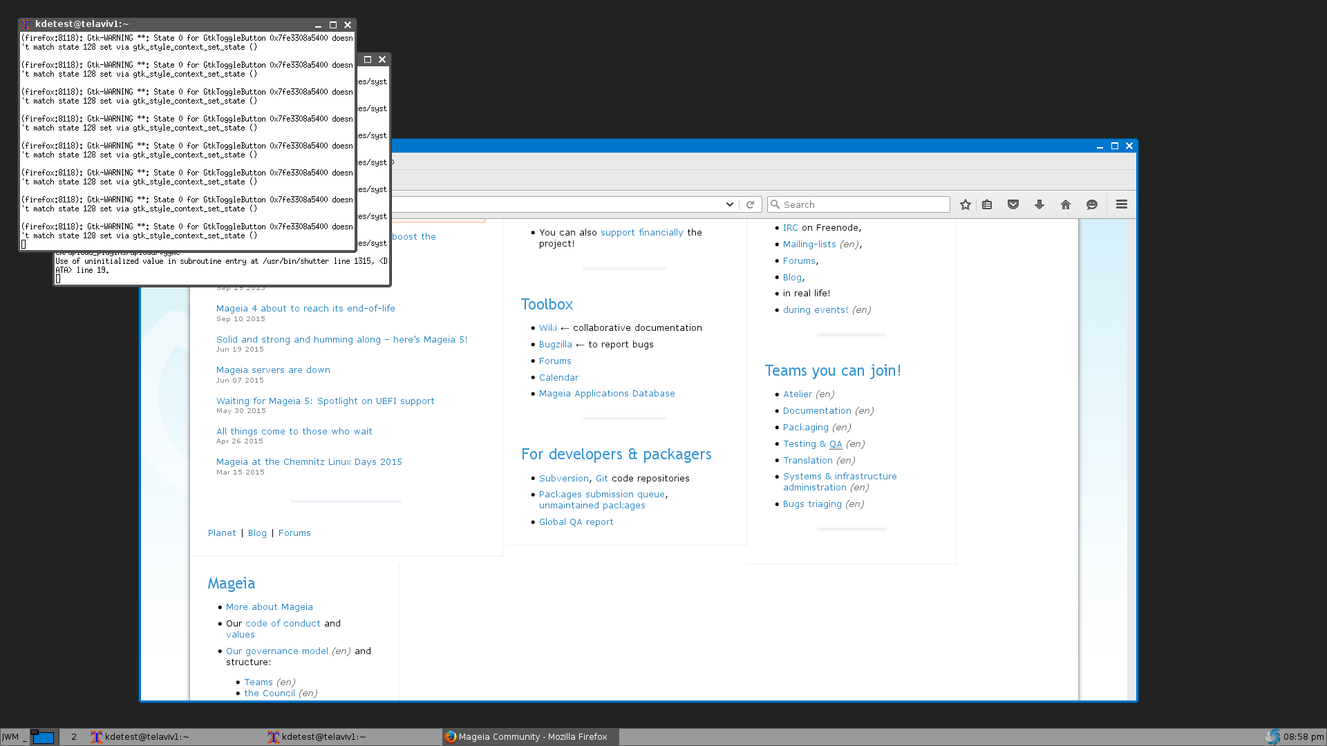Maximize the second terminal window behind
Screen dimensions: 1327x746
368,59
